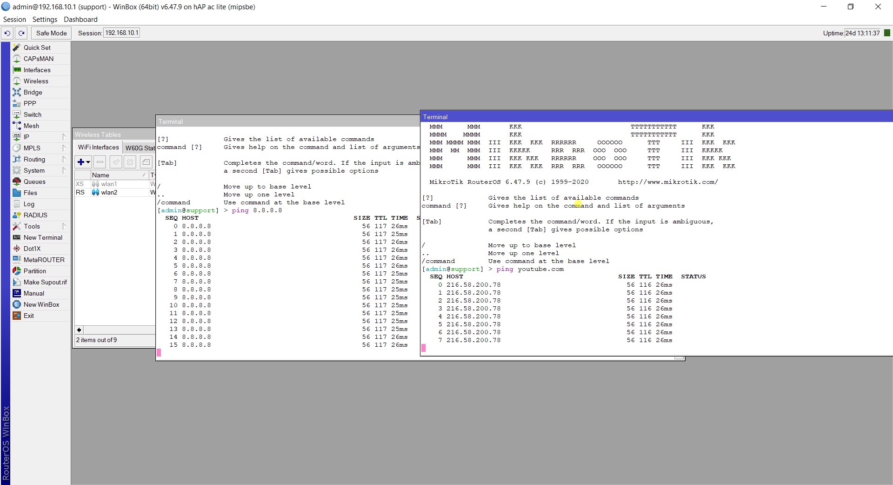The image size is (893, 485).
Task: Click '2 items out of 9' status text
Action: [97, 340]
